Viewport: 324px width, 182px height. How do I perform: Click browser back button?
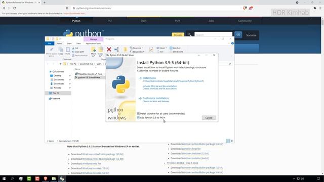pyautogui.click(x=4, y=8)
